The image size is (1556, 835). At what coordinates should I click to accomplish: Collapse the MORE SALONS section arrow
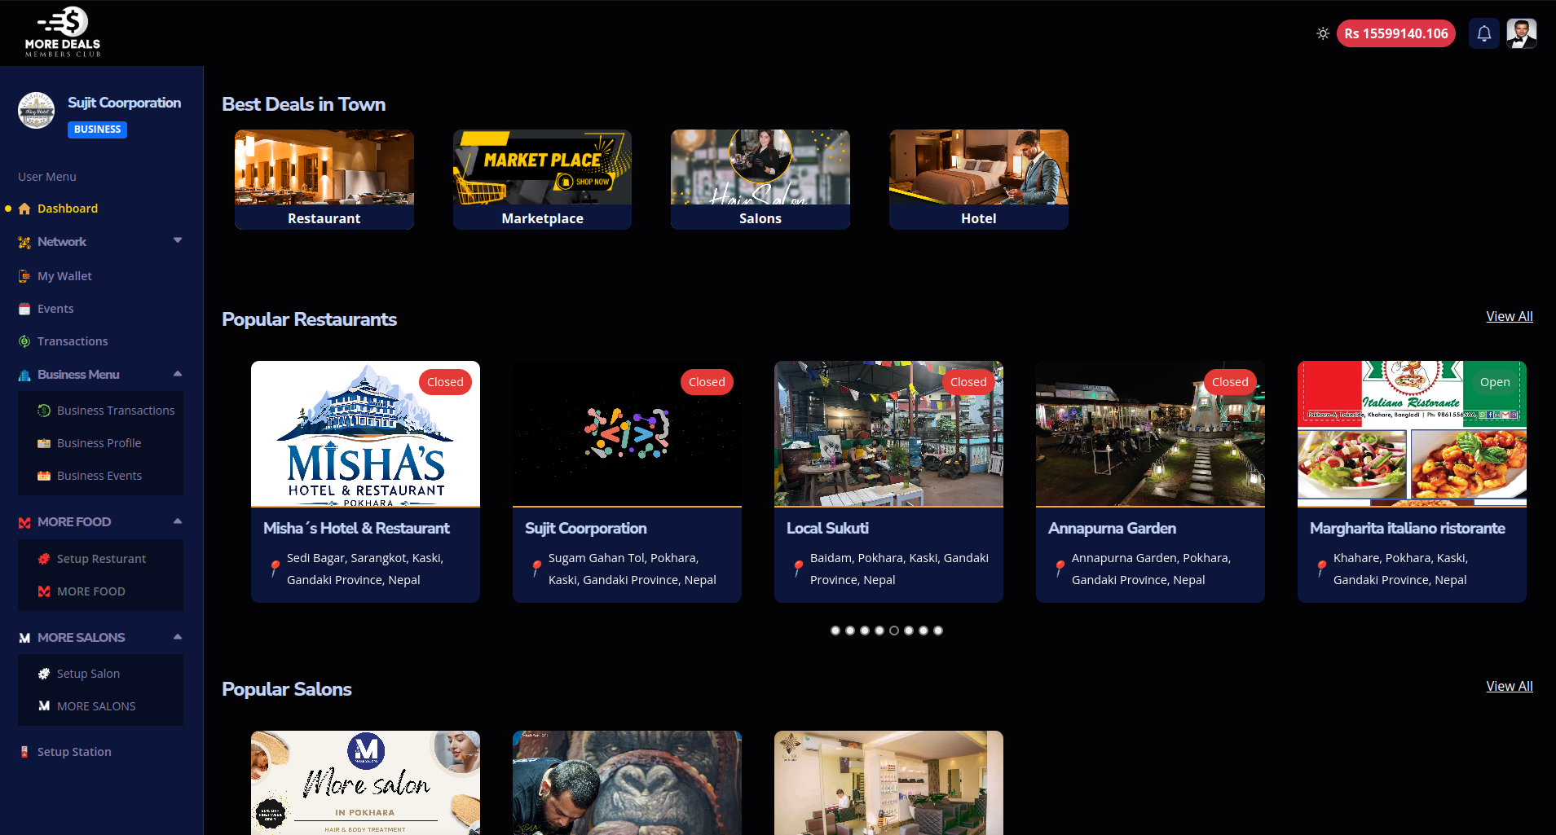pyautogui.click(x=178, y=637)
